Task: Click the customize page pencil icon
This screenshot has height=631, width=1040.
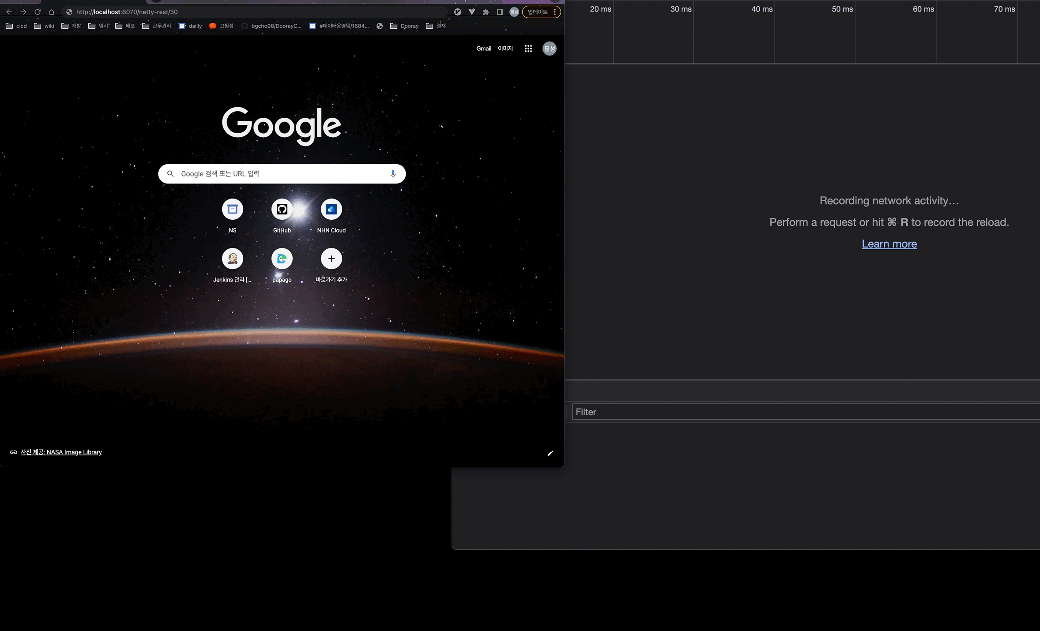Action: click(x=550, y=453)
